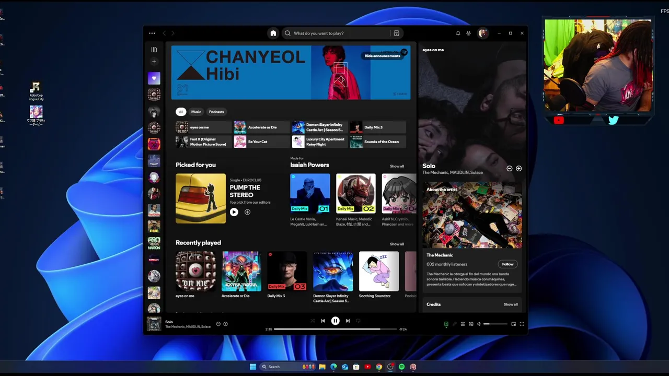Open Spotify icon on taskbar
This screenshot has width=669, height=376.
[x=401, y=367]
